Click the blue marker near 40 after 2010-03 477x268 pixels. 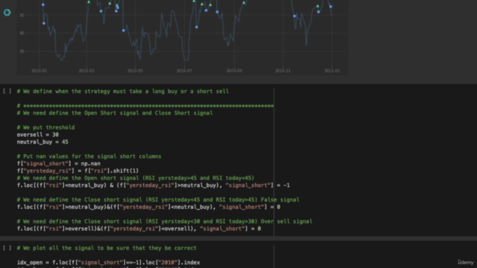coord(124,31)
